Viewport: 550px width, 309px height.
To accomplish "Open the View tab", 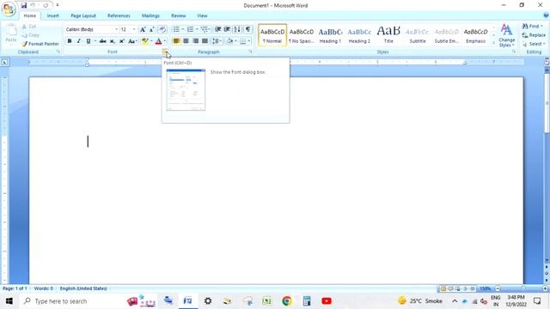I will point(202,15).
